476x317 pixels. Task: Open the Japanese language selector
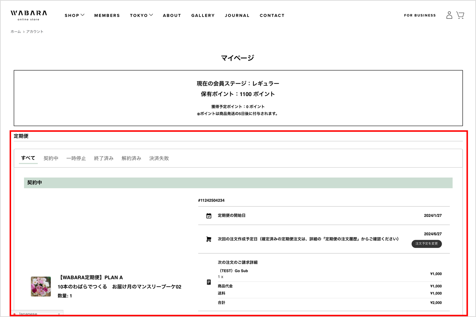click(x=37, y=314)
